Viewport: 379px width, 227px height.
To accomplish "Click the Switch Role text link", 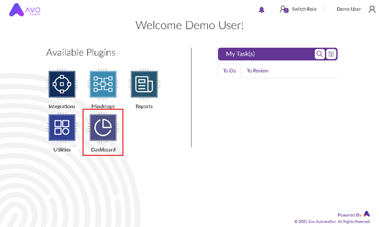I will 304,9.
